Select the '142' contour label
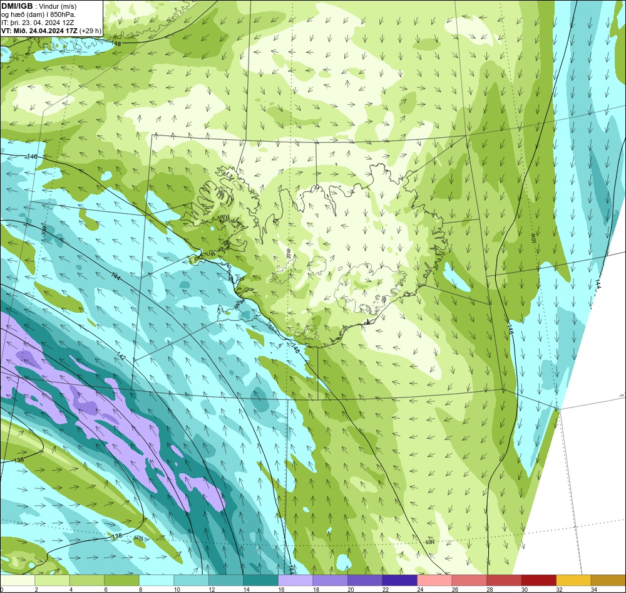 tap(122, 355)
